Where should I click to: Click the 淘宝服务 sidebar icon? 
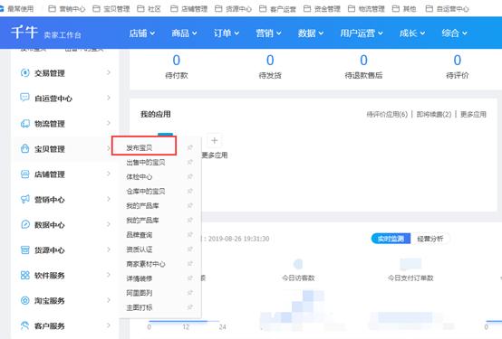(25, 300)
